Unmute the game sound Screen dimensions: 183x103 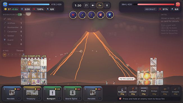(x=93, y=5)
